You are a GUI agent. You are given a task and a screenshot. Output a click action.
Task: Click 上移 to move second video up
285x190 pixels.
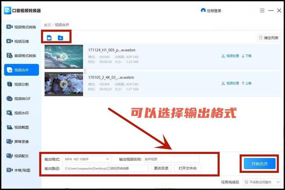pos(247,83)
